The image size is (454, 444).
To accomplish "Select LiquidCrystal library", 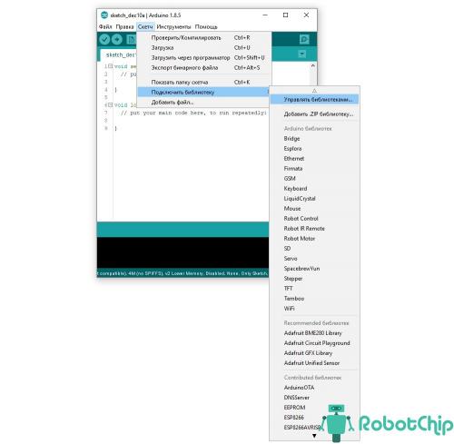I will (x=314, y=199).
